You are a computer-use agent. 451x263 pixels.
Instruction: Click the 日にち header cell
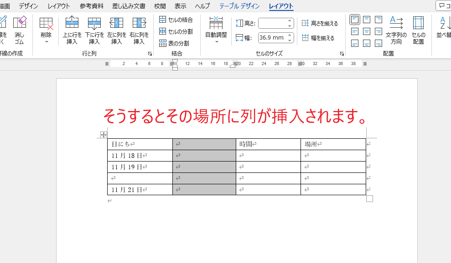pyautogui.click(x=140, y=144)
